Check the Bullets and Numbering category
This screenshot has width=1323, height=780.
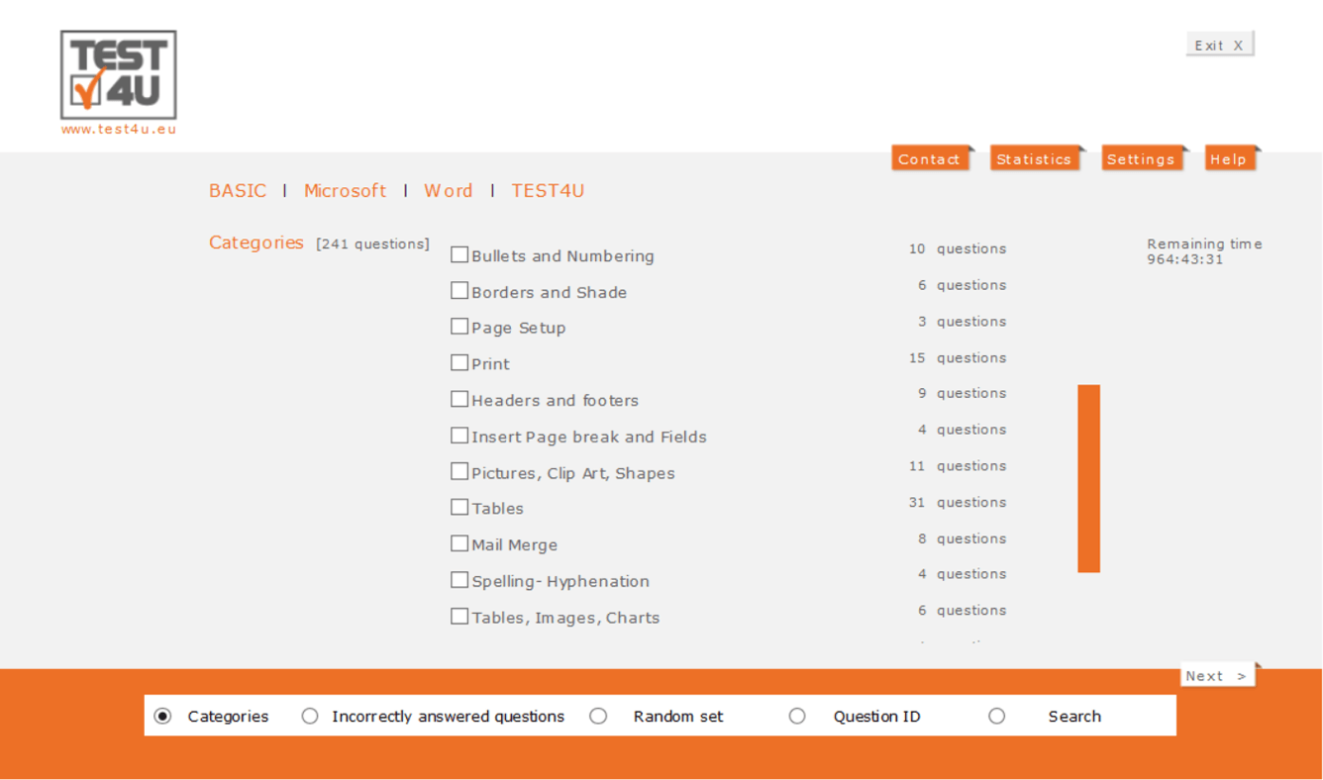459,254
